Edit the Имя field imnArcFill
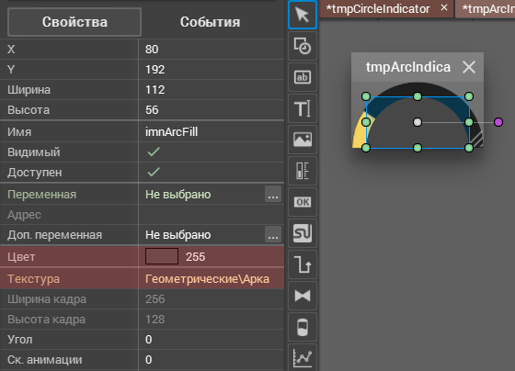This screenshot has height=371, width=515. (x=212, y=132)
